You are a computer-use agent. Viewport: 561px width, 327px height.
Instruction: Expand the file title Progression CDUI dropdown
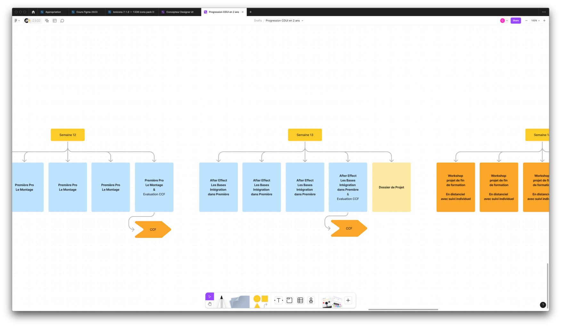click(302, 20)
